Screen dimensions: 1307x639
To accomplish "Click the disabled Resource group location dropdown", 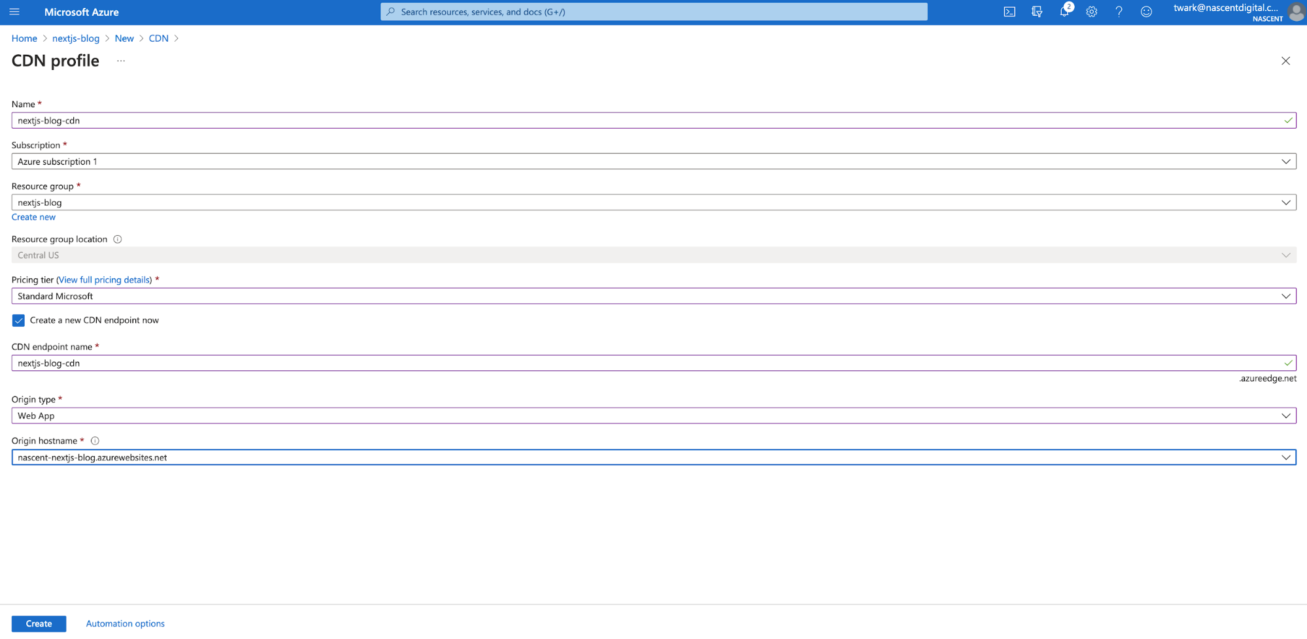I will (x=654, y=255).
